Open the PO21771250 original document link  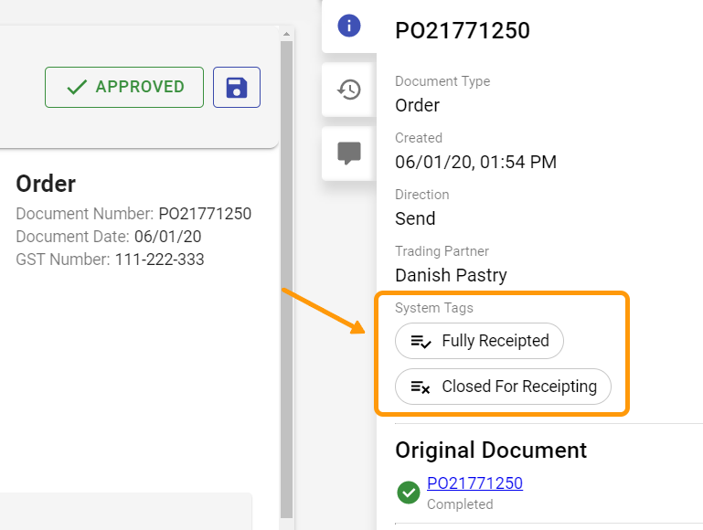click(x=474, y=483)
